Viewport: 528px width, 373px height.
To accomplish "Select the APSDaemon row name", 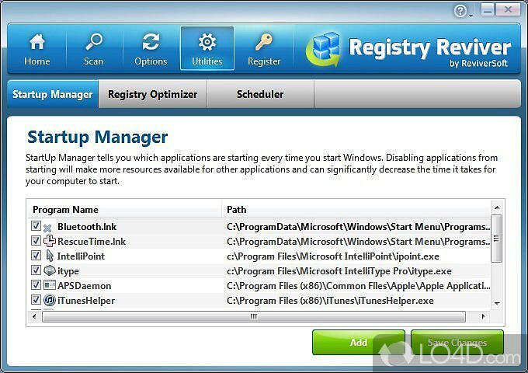I will point(84,286).
